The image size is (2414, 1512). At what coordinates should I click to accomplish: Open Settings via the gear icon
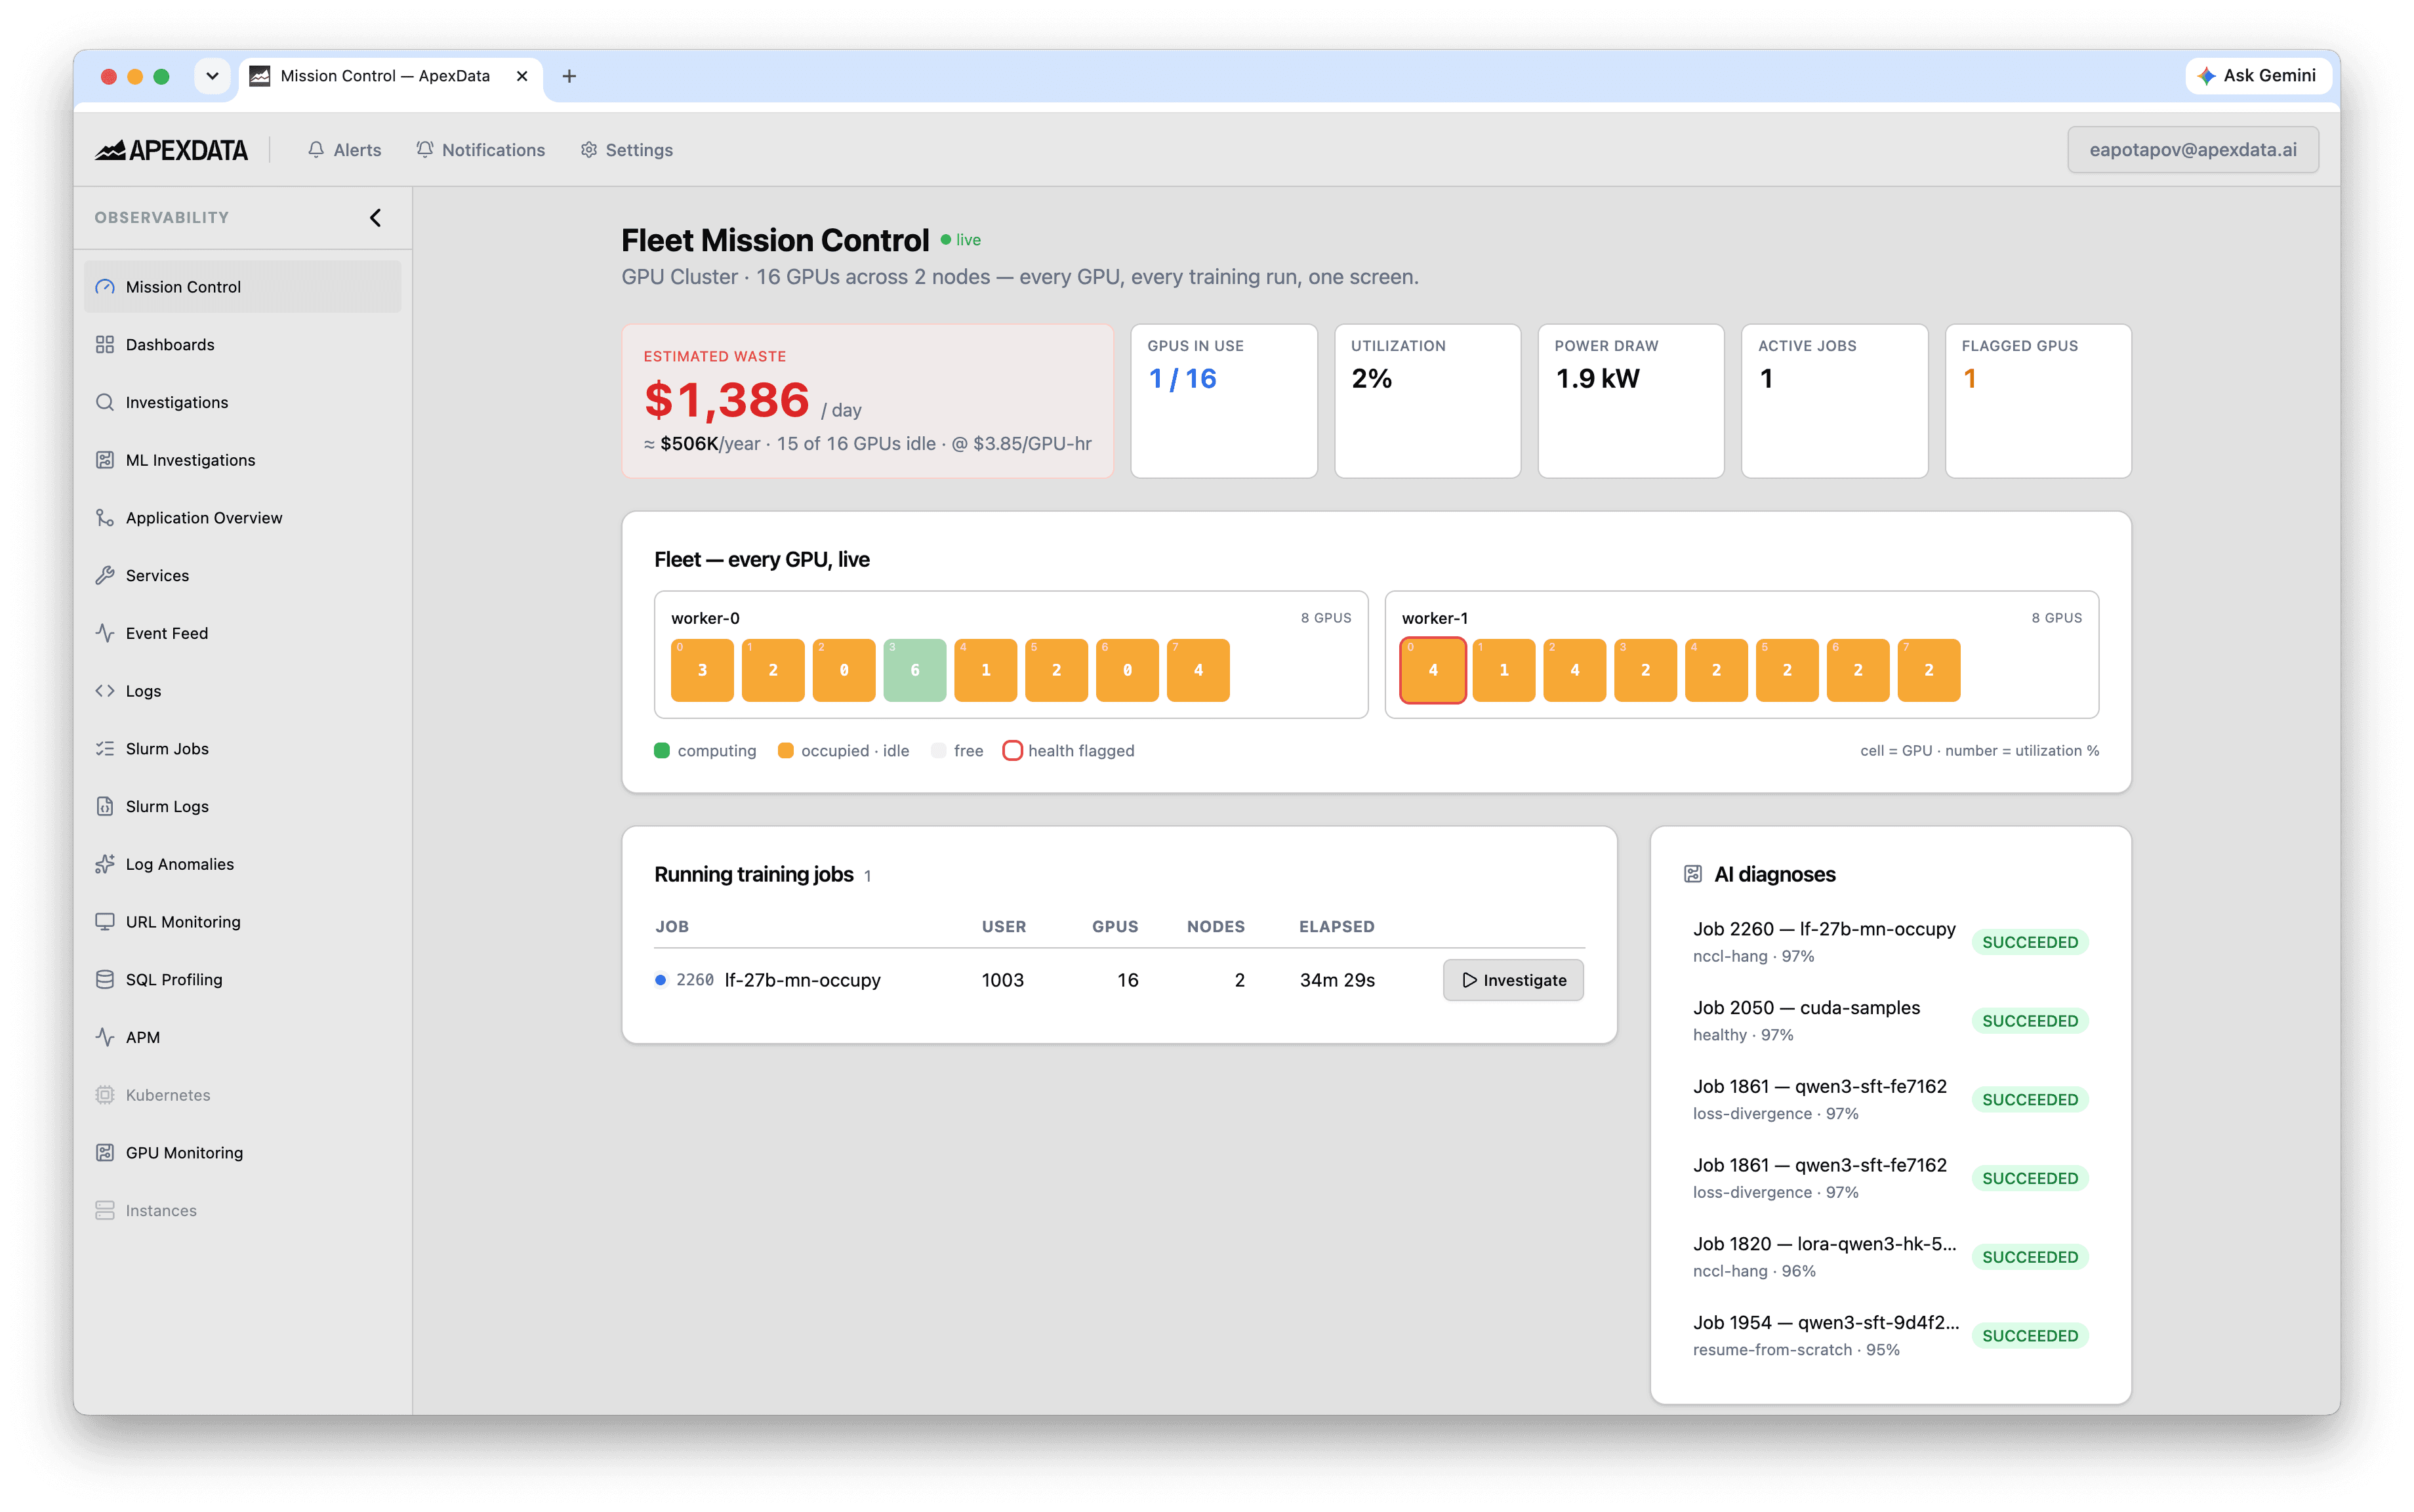589,150
